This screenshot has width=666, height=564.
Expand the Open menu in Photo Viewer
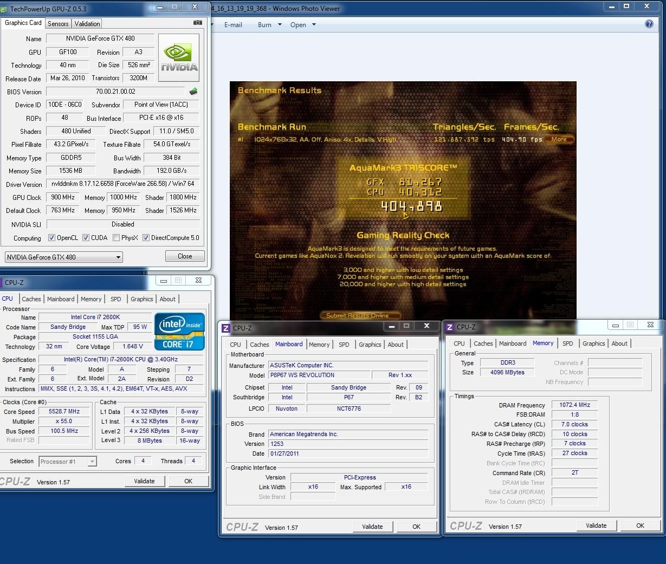(302, 25)
